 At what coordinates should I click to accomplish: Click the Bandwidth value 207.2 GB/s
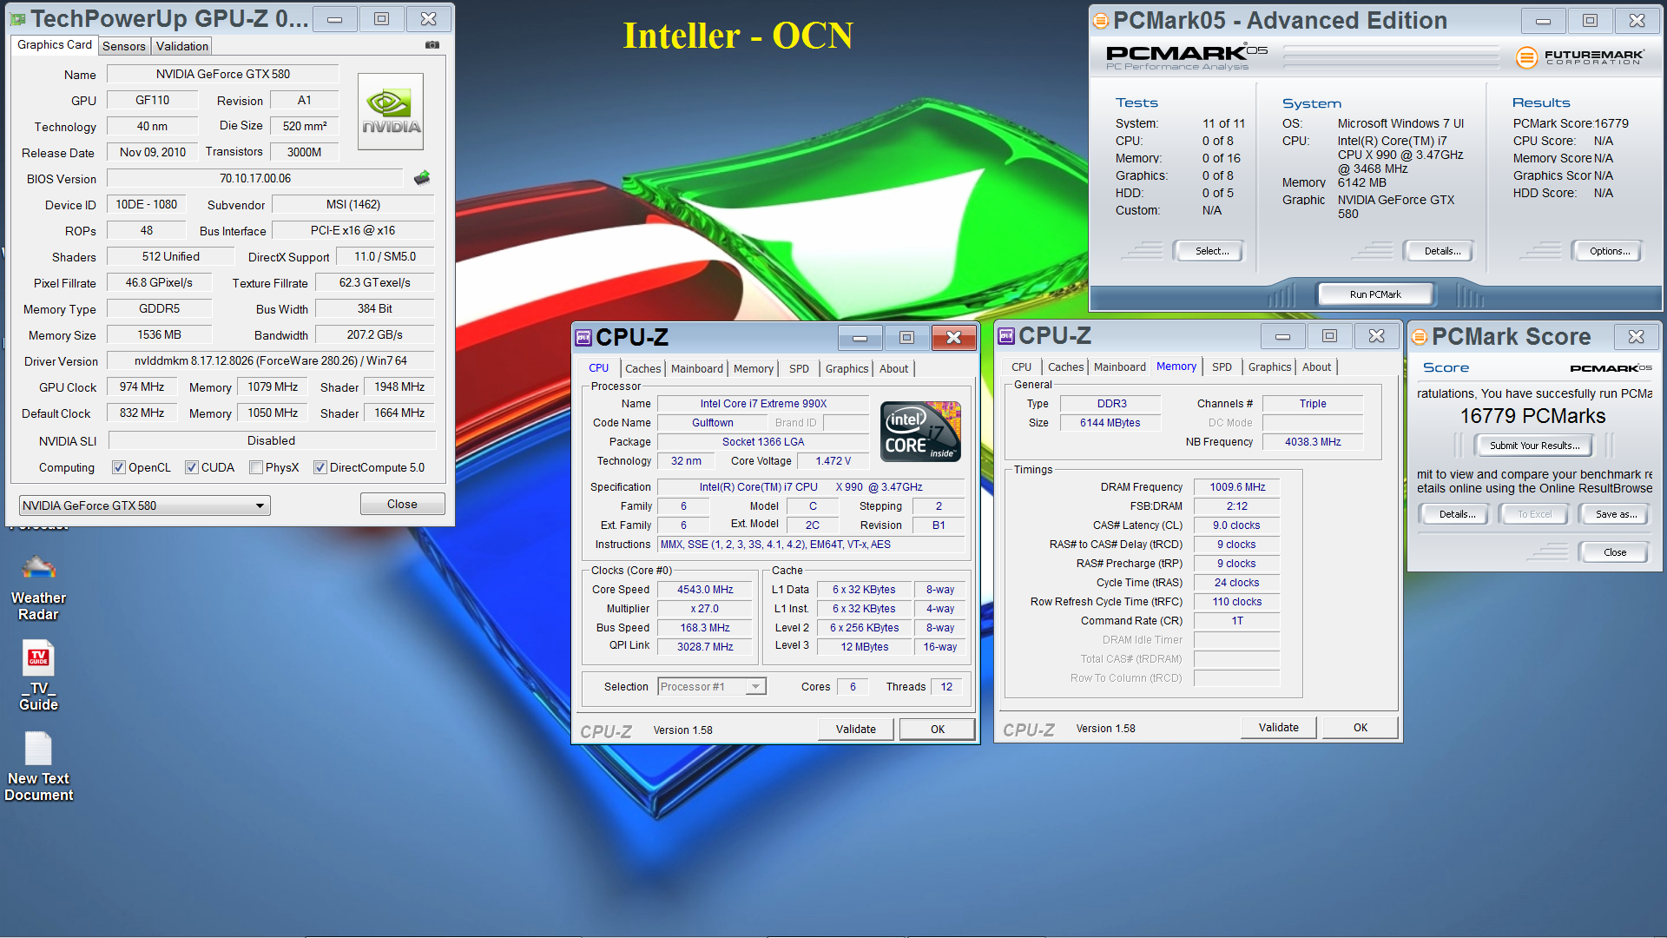click(375, 335)
